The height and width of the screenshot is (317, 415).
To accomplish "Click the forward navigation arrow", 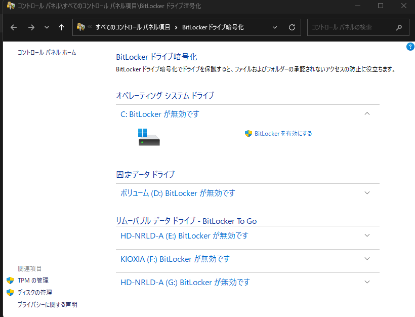I will [31, 27].
